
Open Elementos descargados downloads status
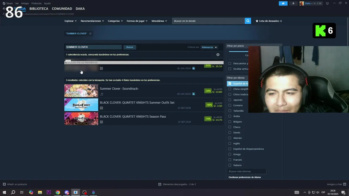click(x=179, y=184)
